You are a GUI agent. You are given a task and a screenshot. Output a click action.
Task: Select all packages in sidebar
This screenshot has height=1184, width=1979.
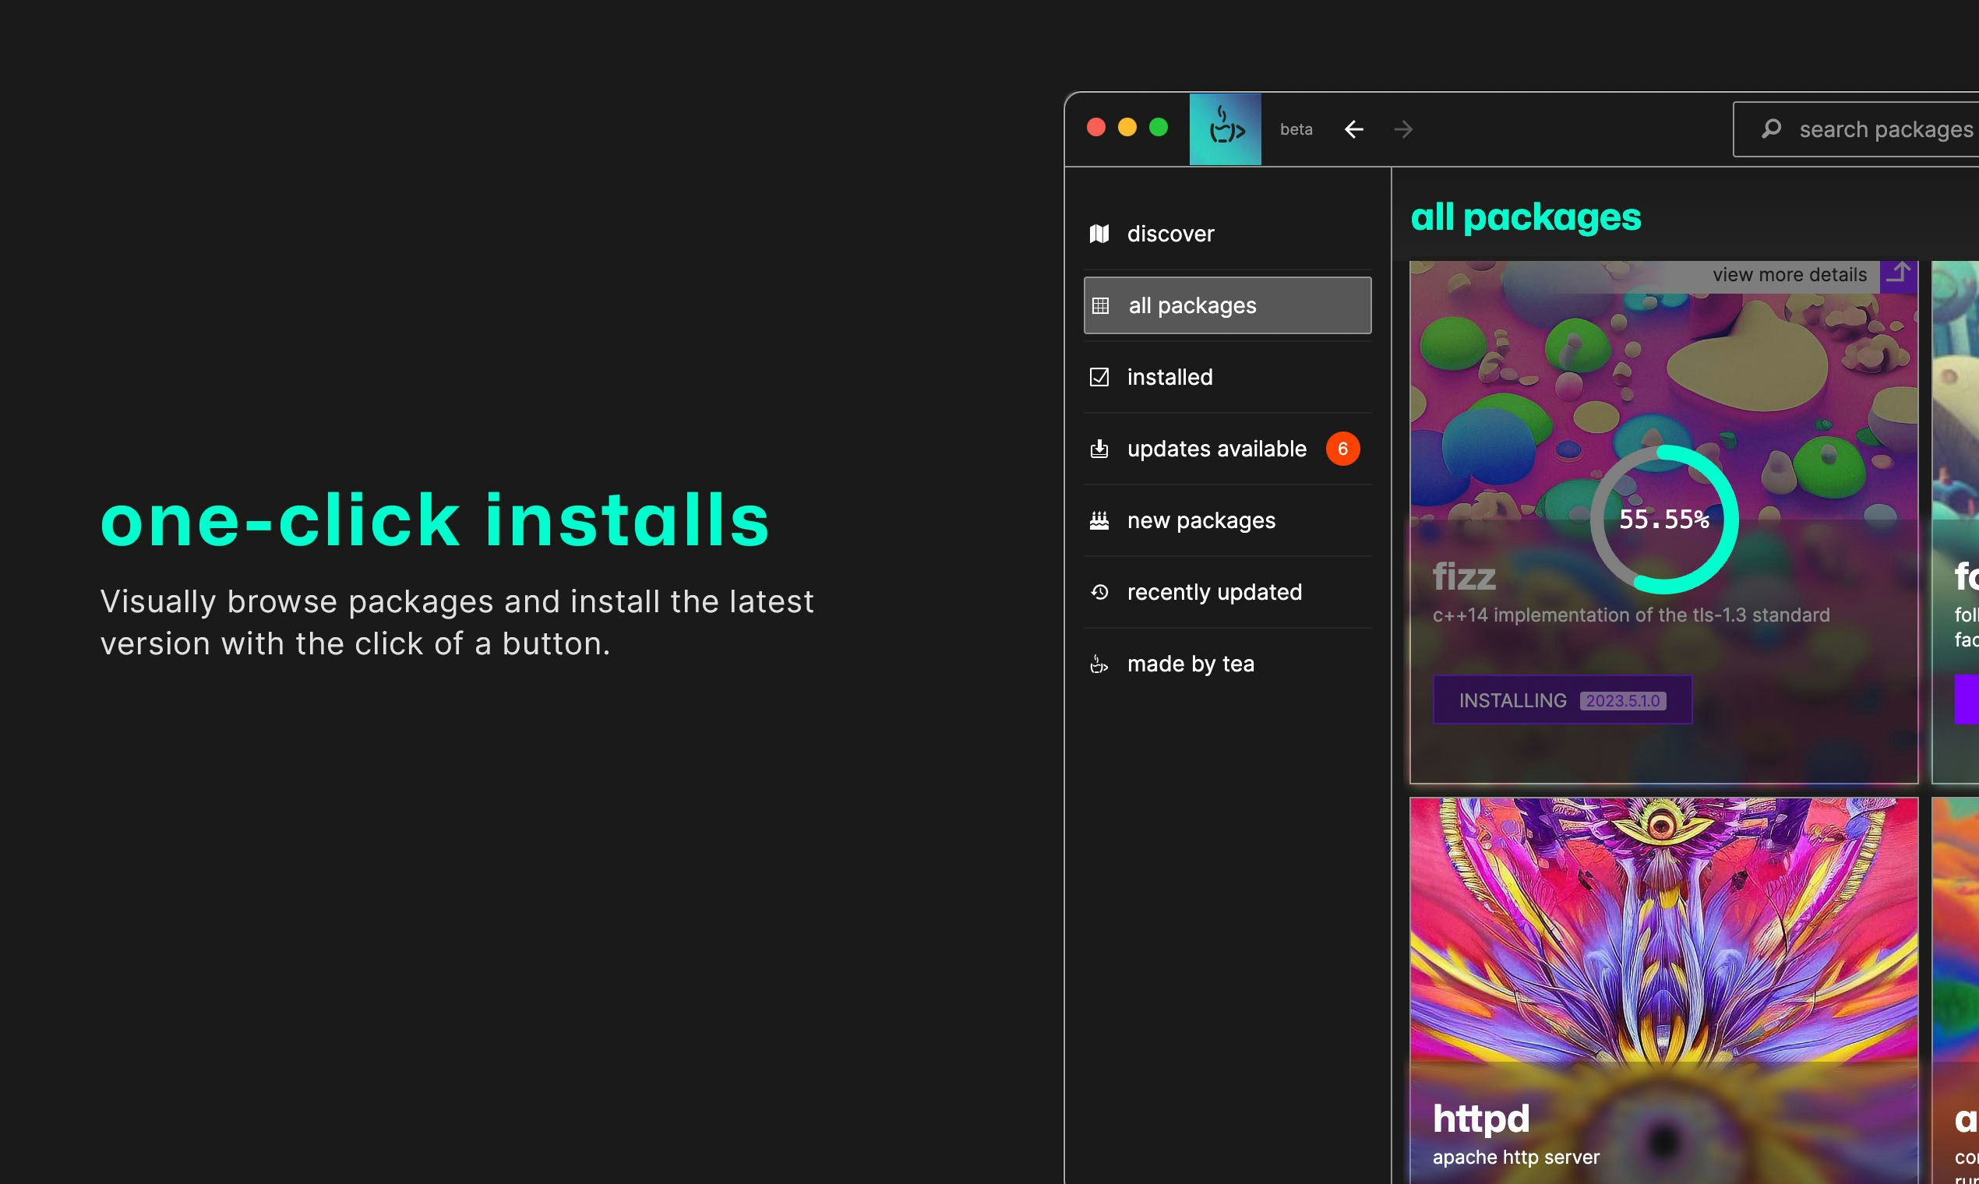point(1227,305)
